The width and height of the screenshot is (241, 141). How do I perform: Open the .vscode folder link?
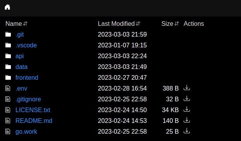[x=26, y=45]
